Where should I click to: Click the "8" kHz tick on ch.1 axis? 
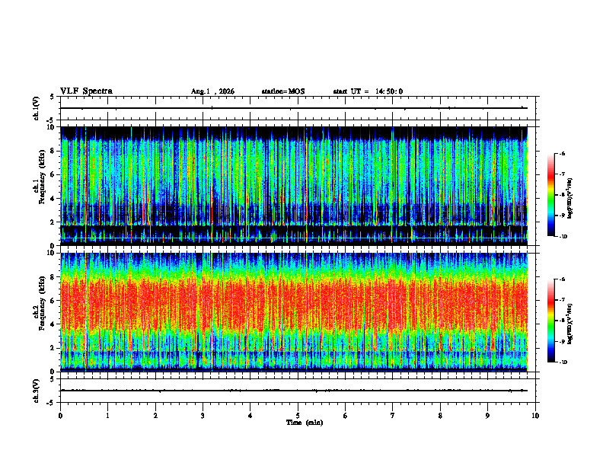53,151
